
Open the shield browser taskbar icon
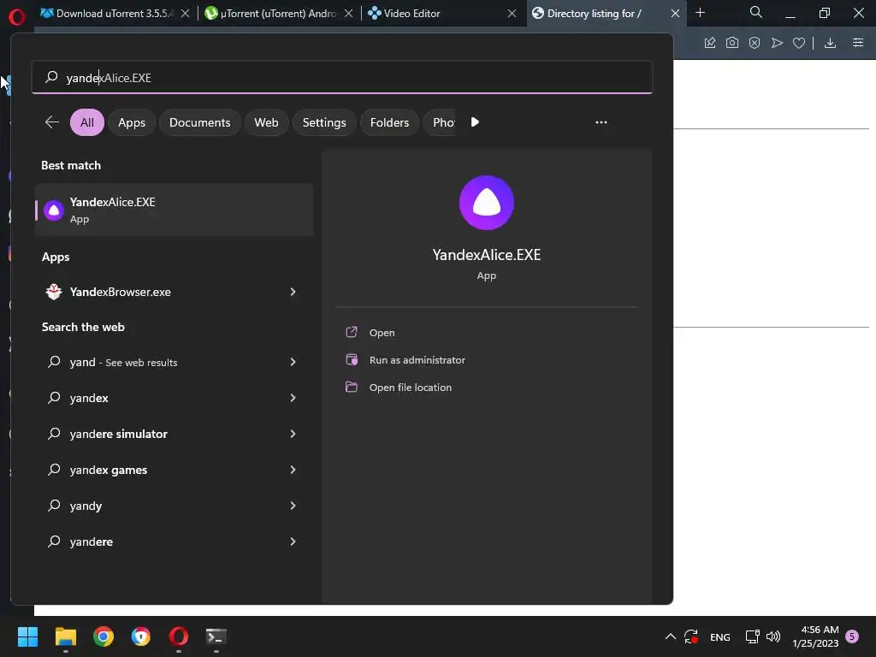141,636
